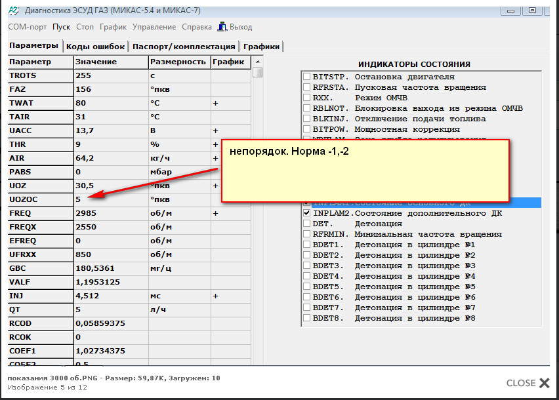Enable the RFRMIN minimum speed checkbox
Image resolution: width=559 pixels, height=400 pixels.
[306, 234]
